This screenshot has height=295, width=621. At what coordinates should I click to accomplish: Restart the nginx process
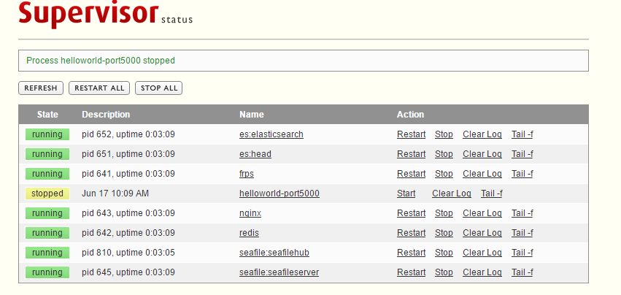point(411,213)
